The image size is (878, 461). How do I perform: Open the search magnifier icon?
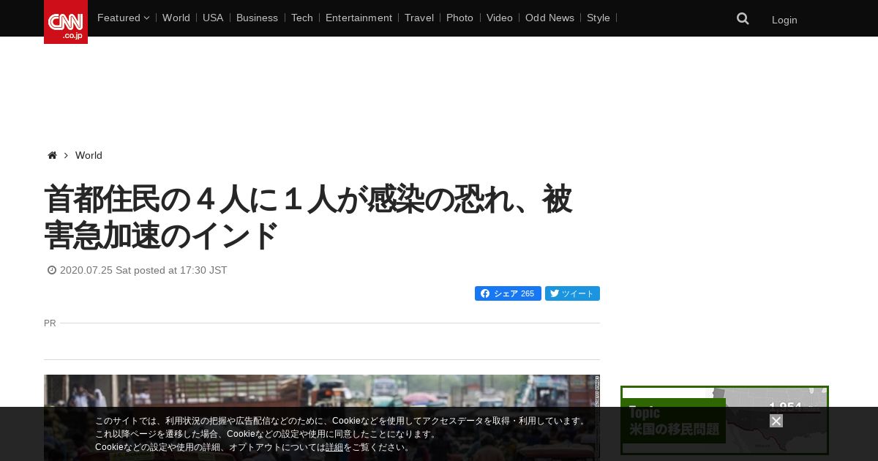click(x=743, y=19)
